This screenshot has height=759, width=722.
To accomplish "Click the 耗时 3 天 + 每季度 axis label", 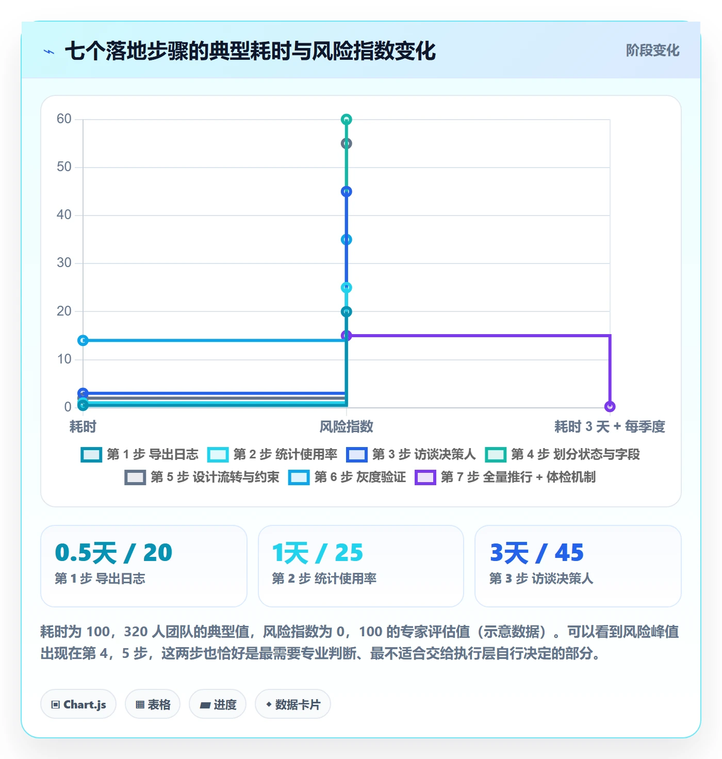I will point(610,426).
